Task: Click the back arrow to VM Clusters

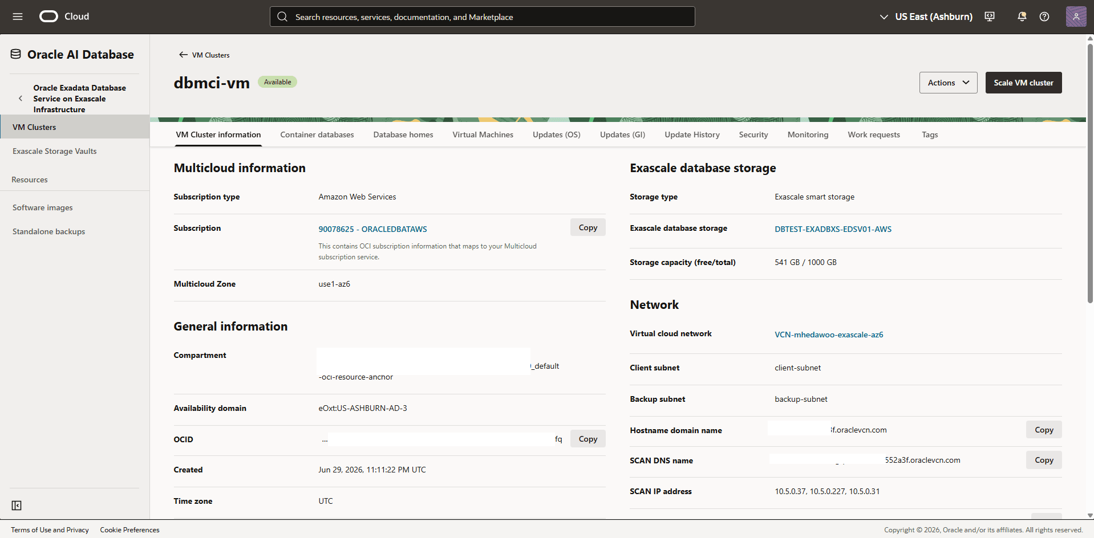Action: point(183,55)
